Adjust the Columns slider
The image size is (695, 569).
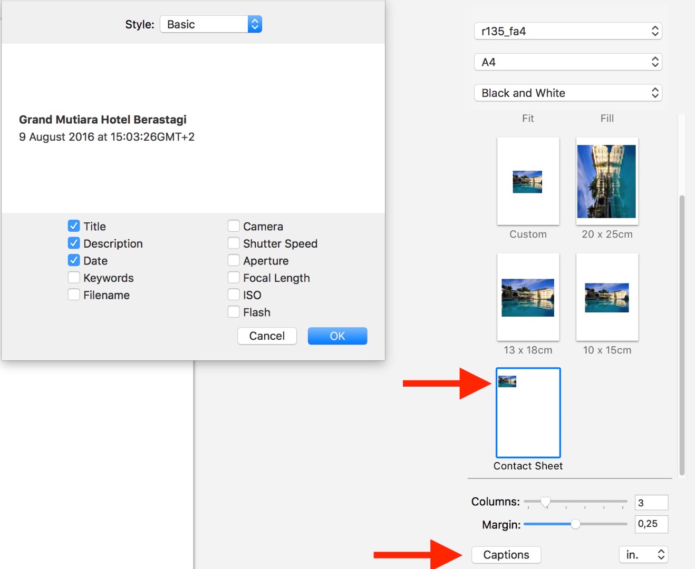[x=546, y=502]
